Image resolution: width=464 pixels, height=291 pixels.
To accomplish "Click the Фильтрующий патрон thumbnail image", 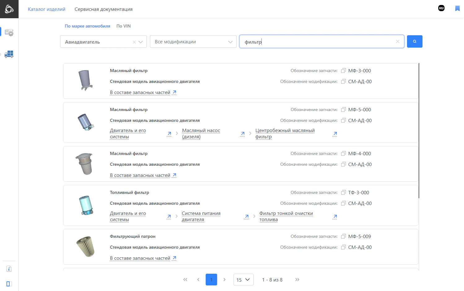I will coord(85,246).
